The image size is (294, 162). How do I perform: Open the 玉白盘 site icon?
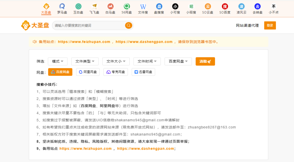(x=78, y=6)
